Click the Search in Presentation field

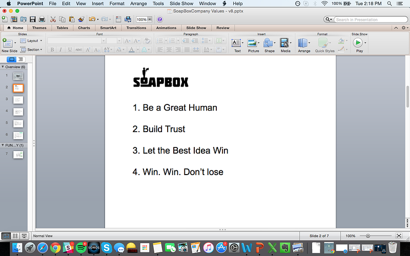coord(371,19)
